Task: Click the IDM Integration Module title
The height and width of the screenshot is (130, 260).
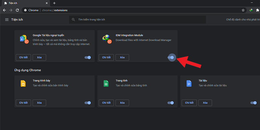Action: pos(129,35)
